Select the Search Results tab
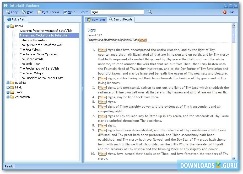 [121, 19]
